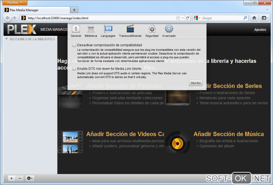Click the search magnifier icon
This screenshot has height=185, width=273.
click(245, 18)
